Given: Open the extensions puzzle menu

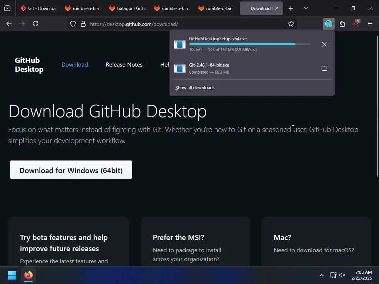Looking at the screenshot, I should (x=342, y=24).
